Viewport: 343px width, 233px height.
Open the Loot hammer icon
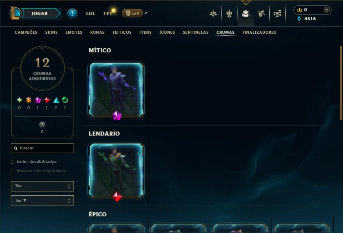(x=261, y=13)
